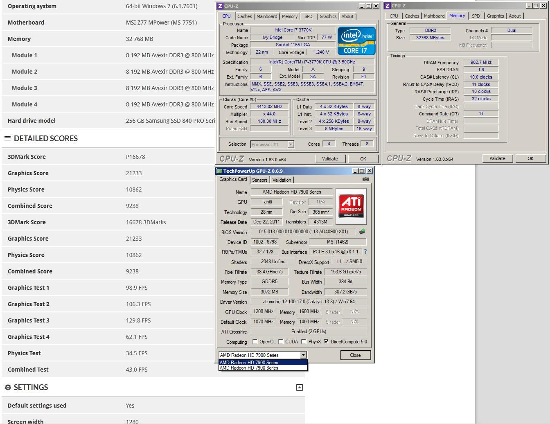Image resolution: width=550 pixels, height=424 pixels.
Task: Select Graphics Card tab in GPU-Z
Action: tap(233, 179)
